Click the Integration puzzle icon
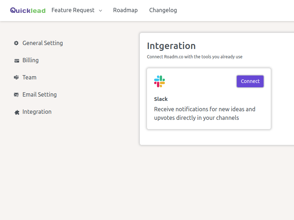Viewport: 294px width, 220px height. click(x=17, y=112)
